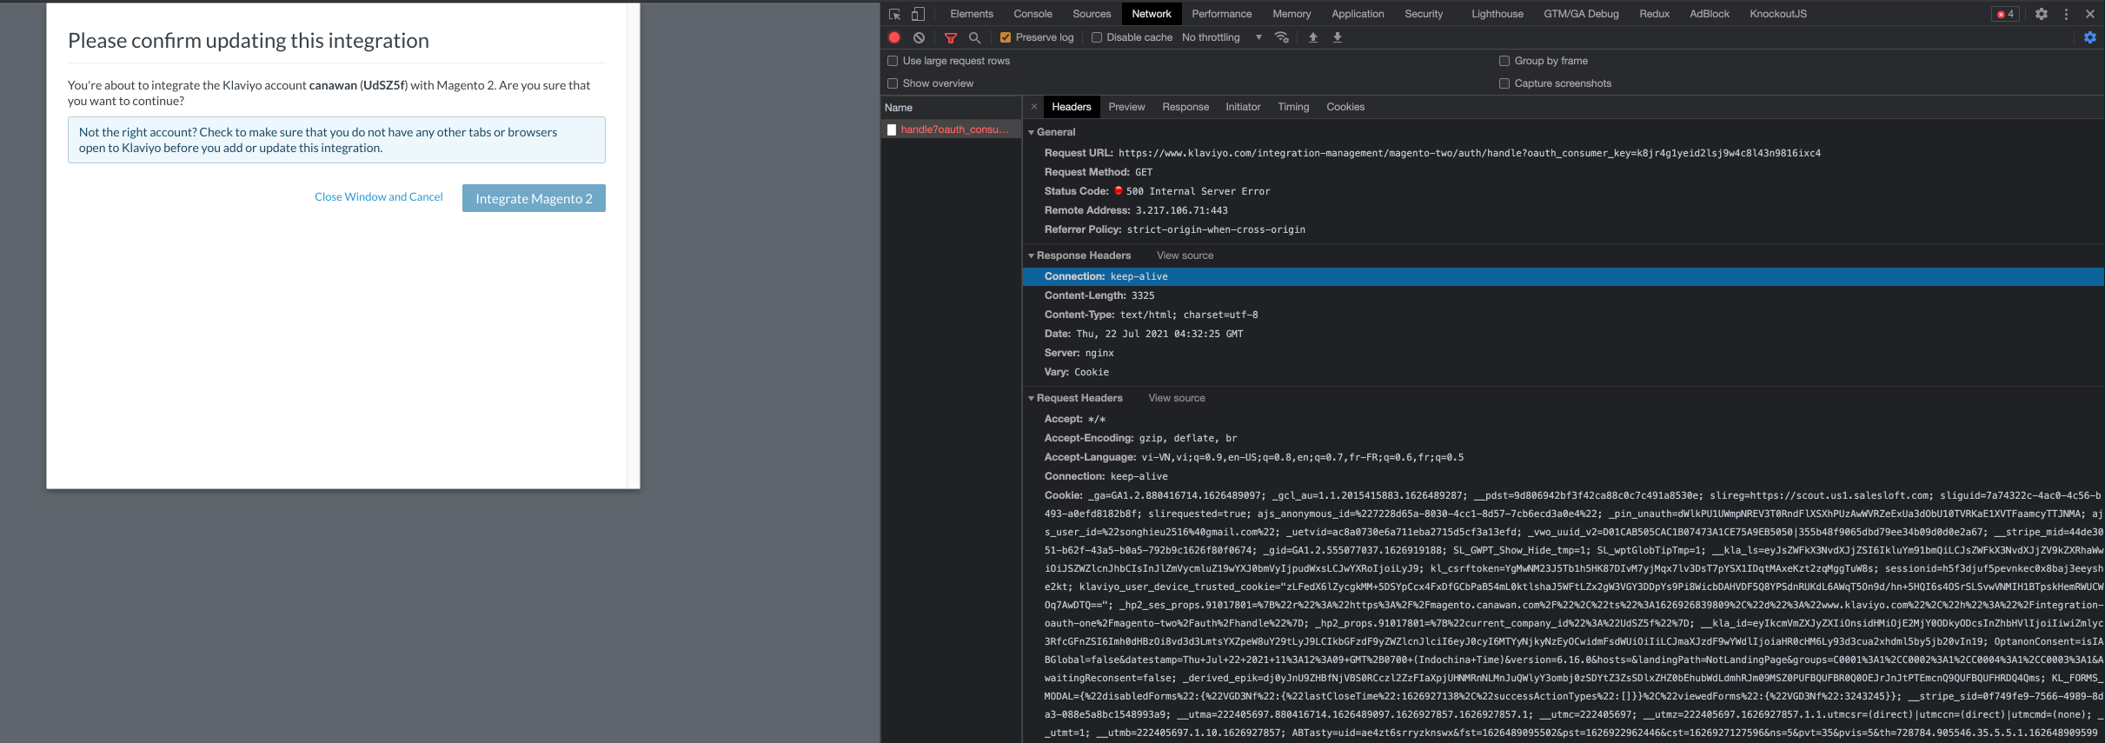Open the GTM/GA Debug tab
The width and height of the screenshot is (2105, 743).
1581,14
